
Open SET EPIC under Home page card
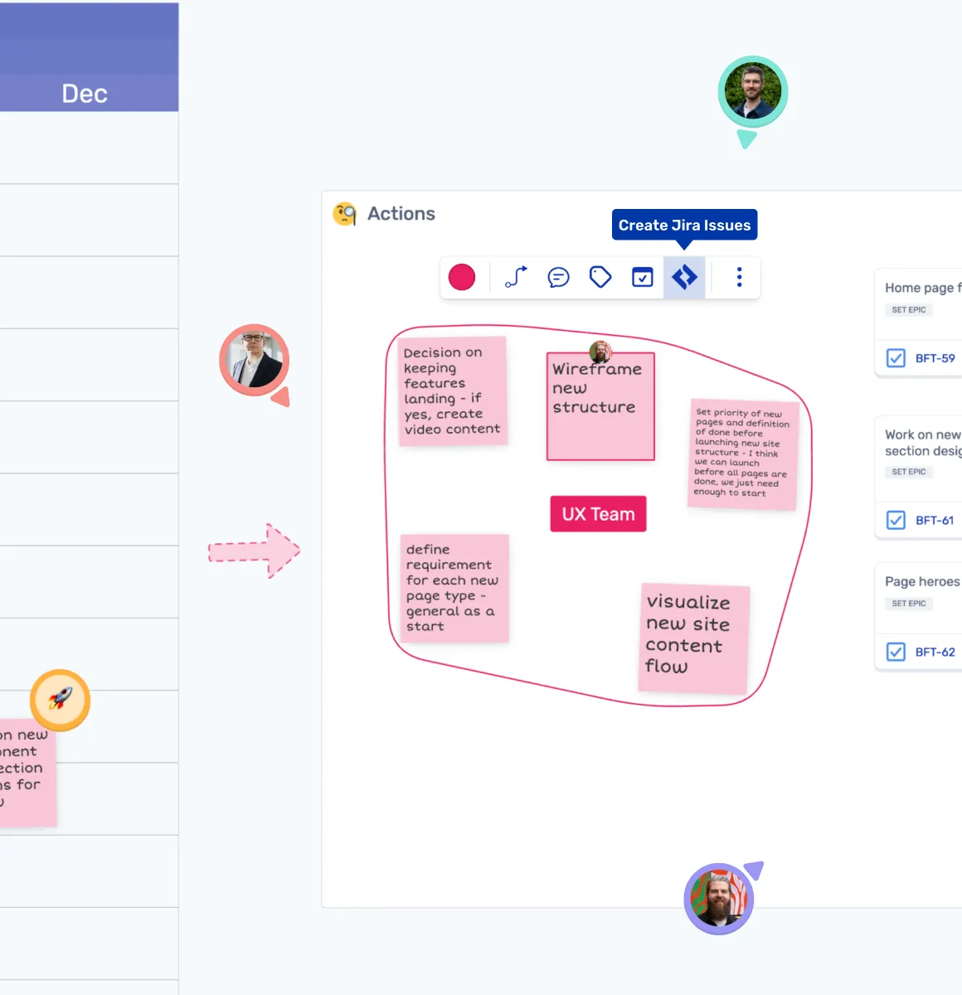pyautogui.click(x=909, y=310)
